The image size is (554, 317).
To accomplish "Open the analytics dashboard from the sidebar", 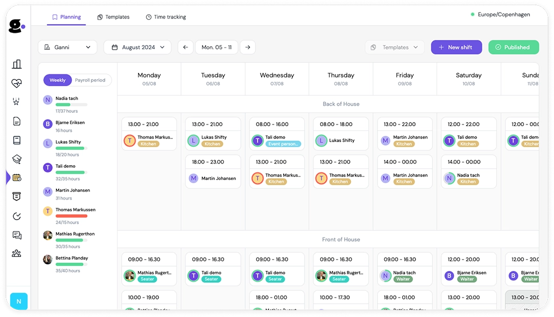I will click(x=17, y=64).
